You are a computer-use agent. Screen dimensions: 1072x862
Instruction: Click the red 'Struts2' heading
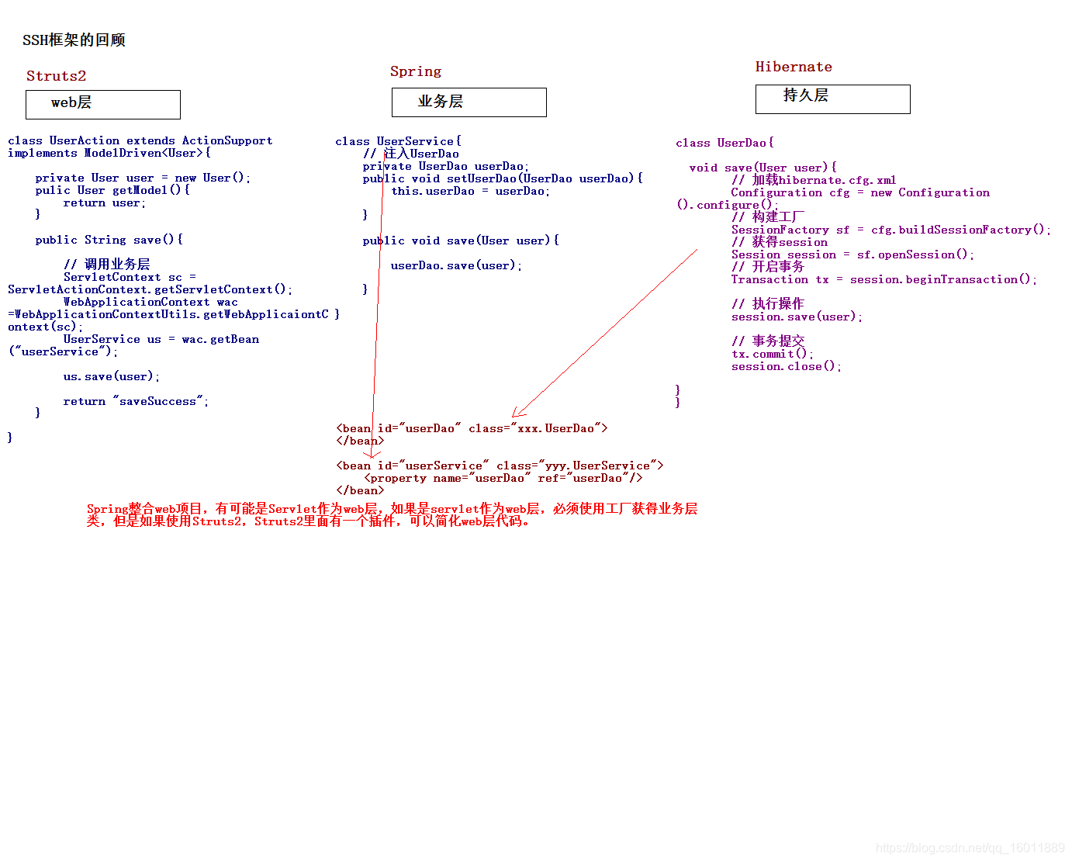click(x=56, y=76)
